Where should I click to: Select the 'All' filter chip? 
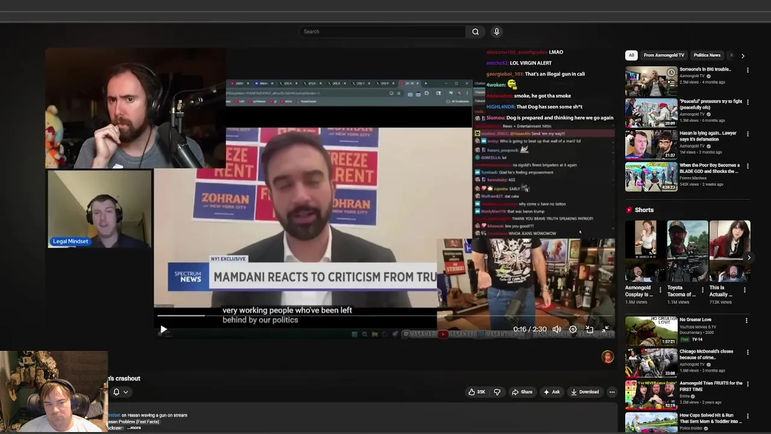point(631,55)
